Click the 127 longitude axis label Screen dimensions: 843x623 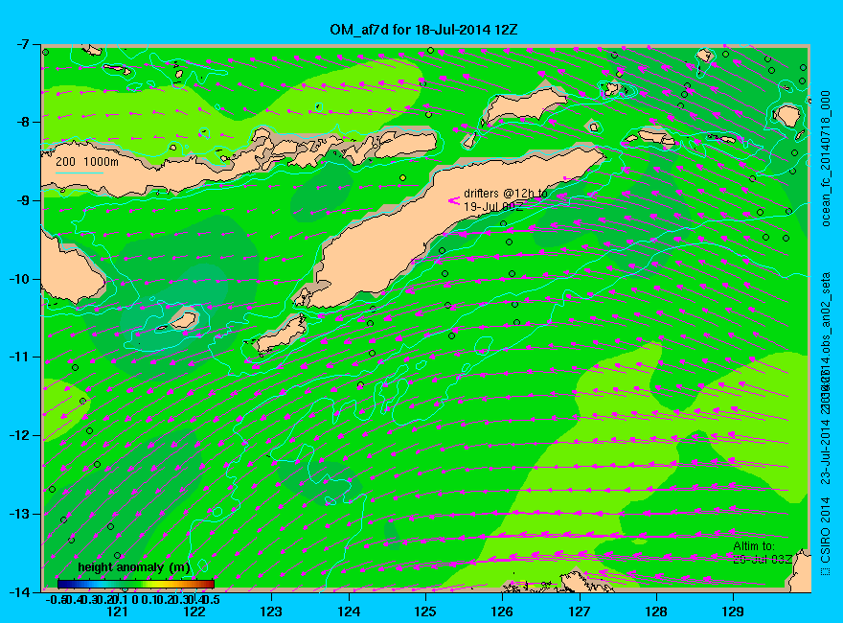579,611
